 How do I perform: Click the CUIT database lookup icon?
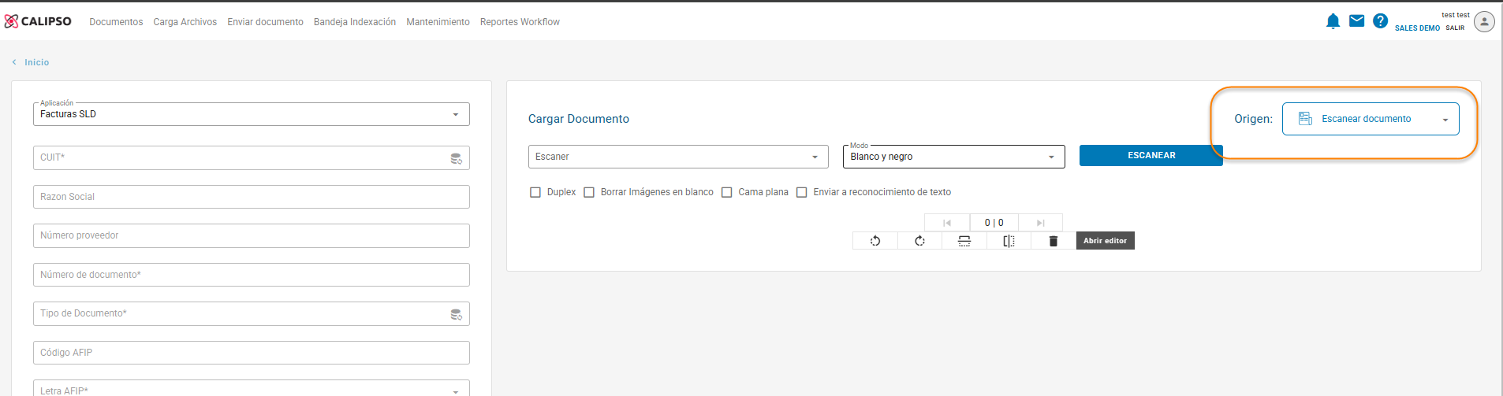[456, 158]
